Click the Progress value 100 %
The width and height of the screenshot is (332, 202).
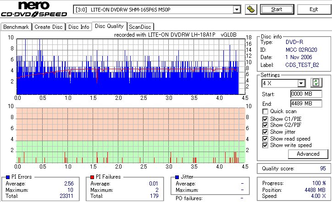(319, 183)
